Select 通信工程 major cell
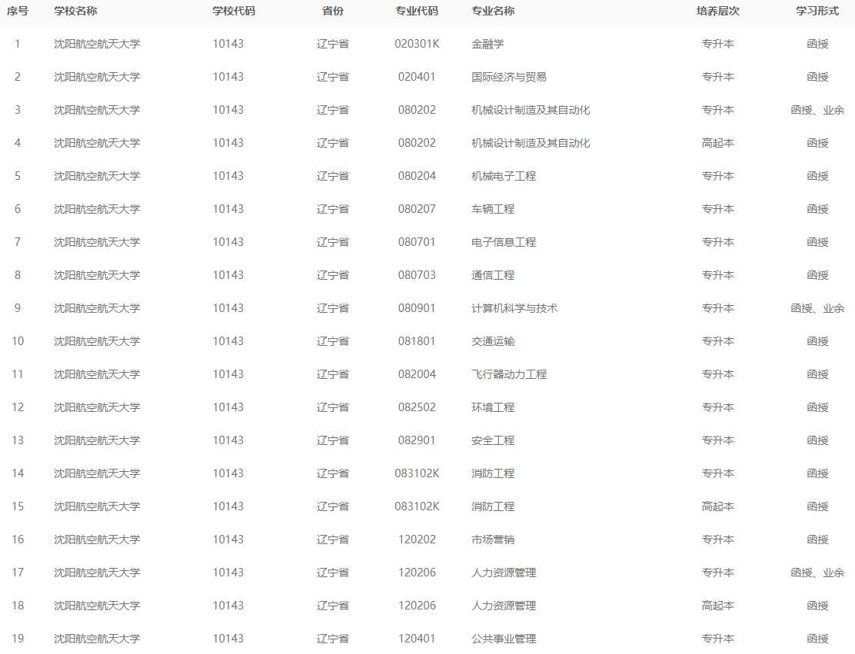The height and width of the screenshot is (654, 855). pyautogui.click(x=493, y=275)
